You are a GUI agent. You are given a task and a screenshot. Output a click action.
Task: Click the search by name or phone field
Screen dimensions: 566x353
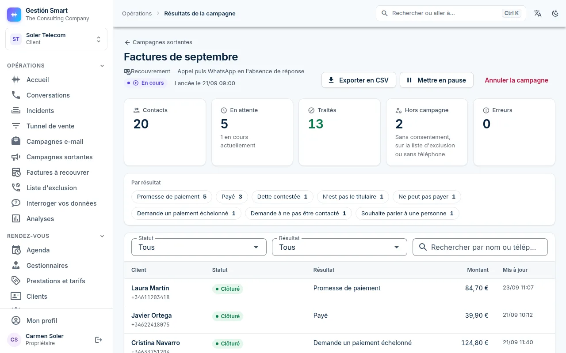(x=480, y=247)
